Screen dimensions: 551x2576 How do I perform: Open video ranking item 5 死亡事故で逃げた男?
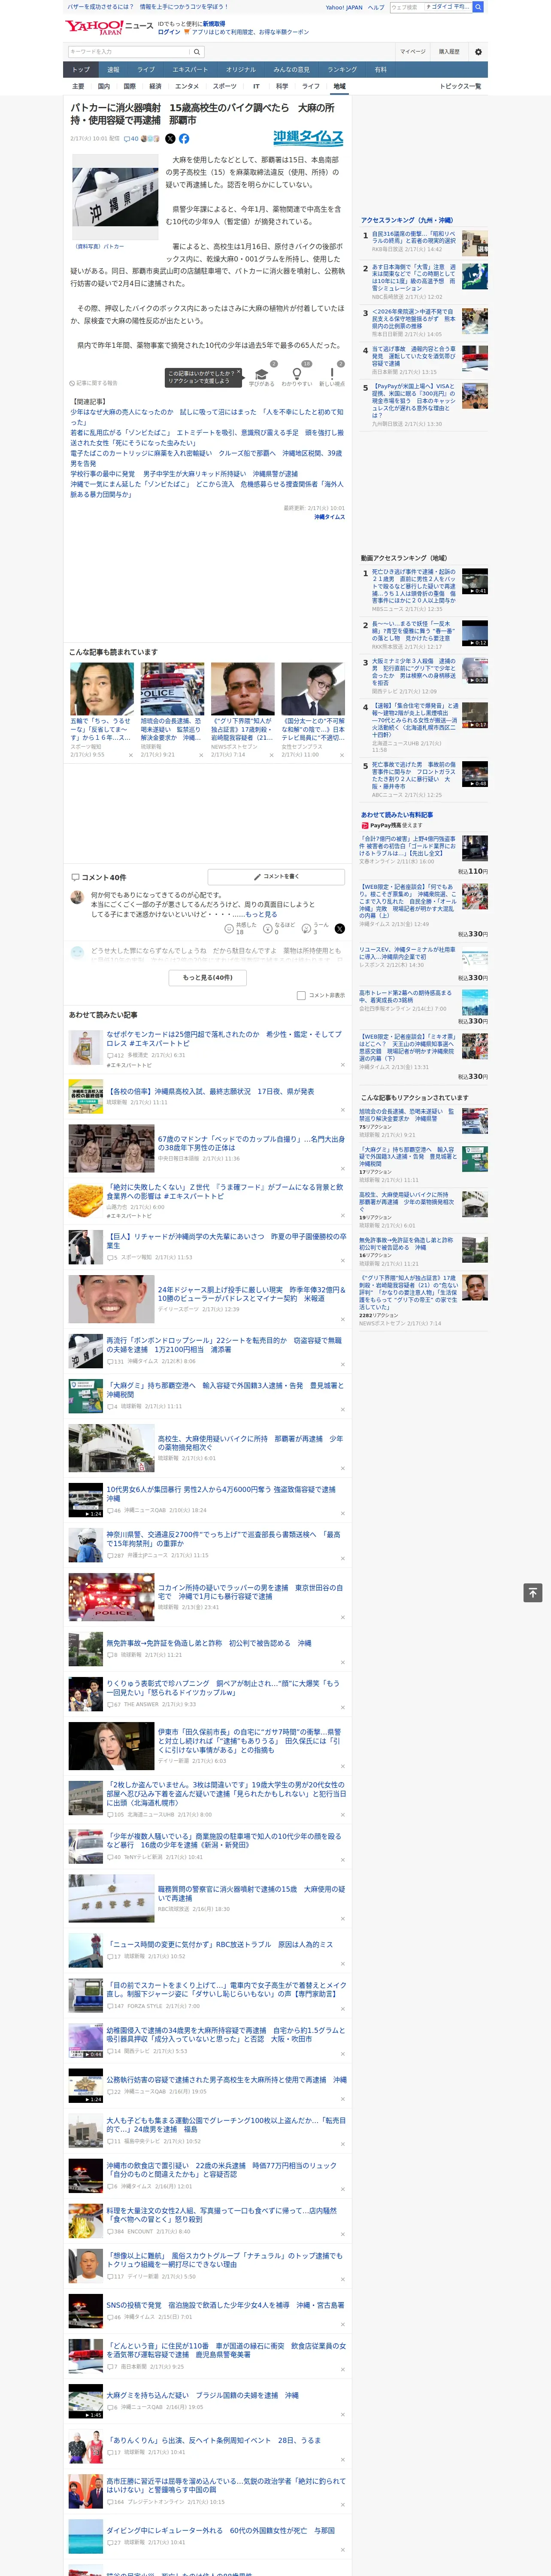pyautogui.click(x=414, y=776)
